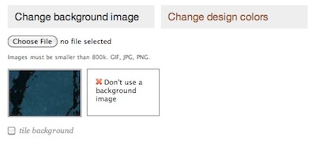This screenshot has height=144, width=316.
Task: Click the italic tile background label text
Action: click(46, 131)
